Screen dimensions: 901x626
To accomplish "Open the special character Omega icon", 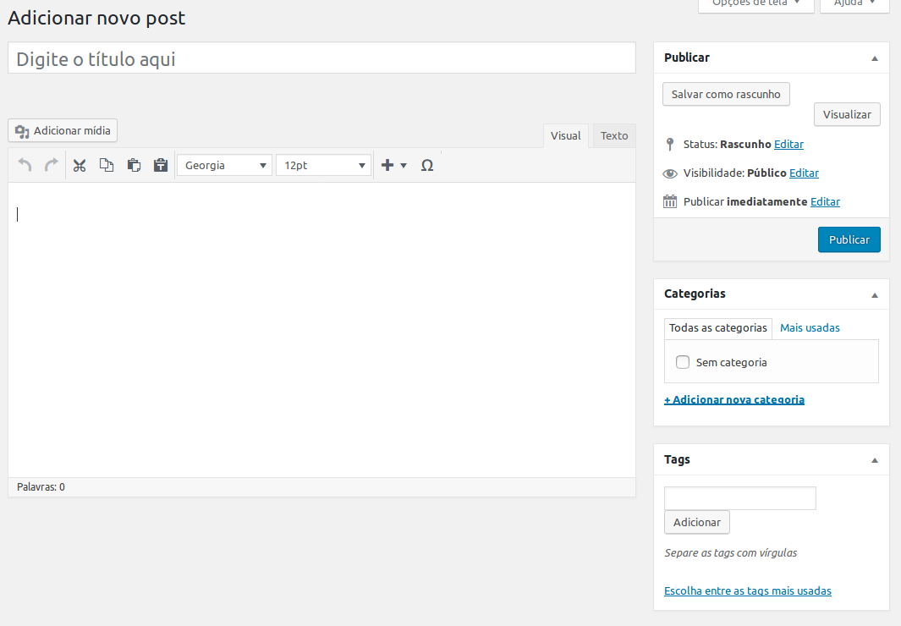I will point(427,166).
